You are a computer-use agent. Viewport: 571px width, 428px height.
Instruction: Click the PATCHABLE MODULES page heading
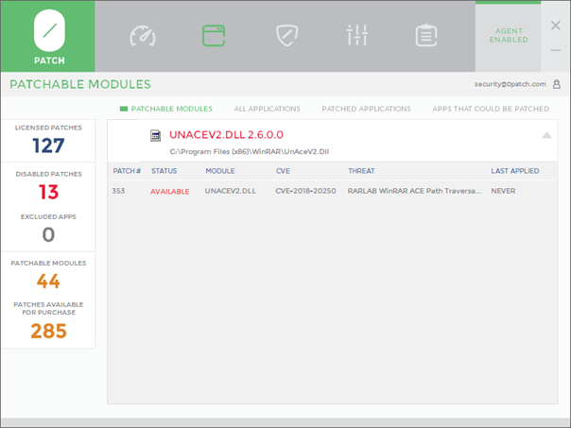(x=80, y=84)
